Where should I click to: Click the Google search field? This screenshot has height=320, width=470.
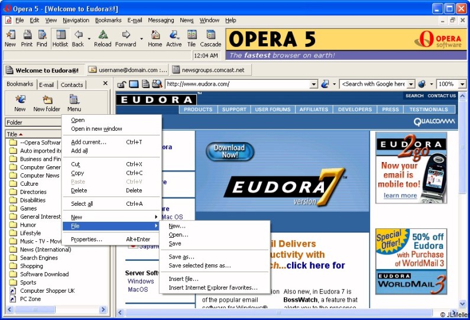click(374, 84)
